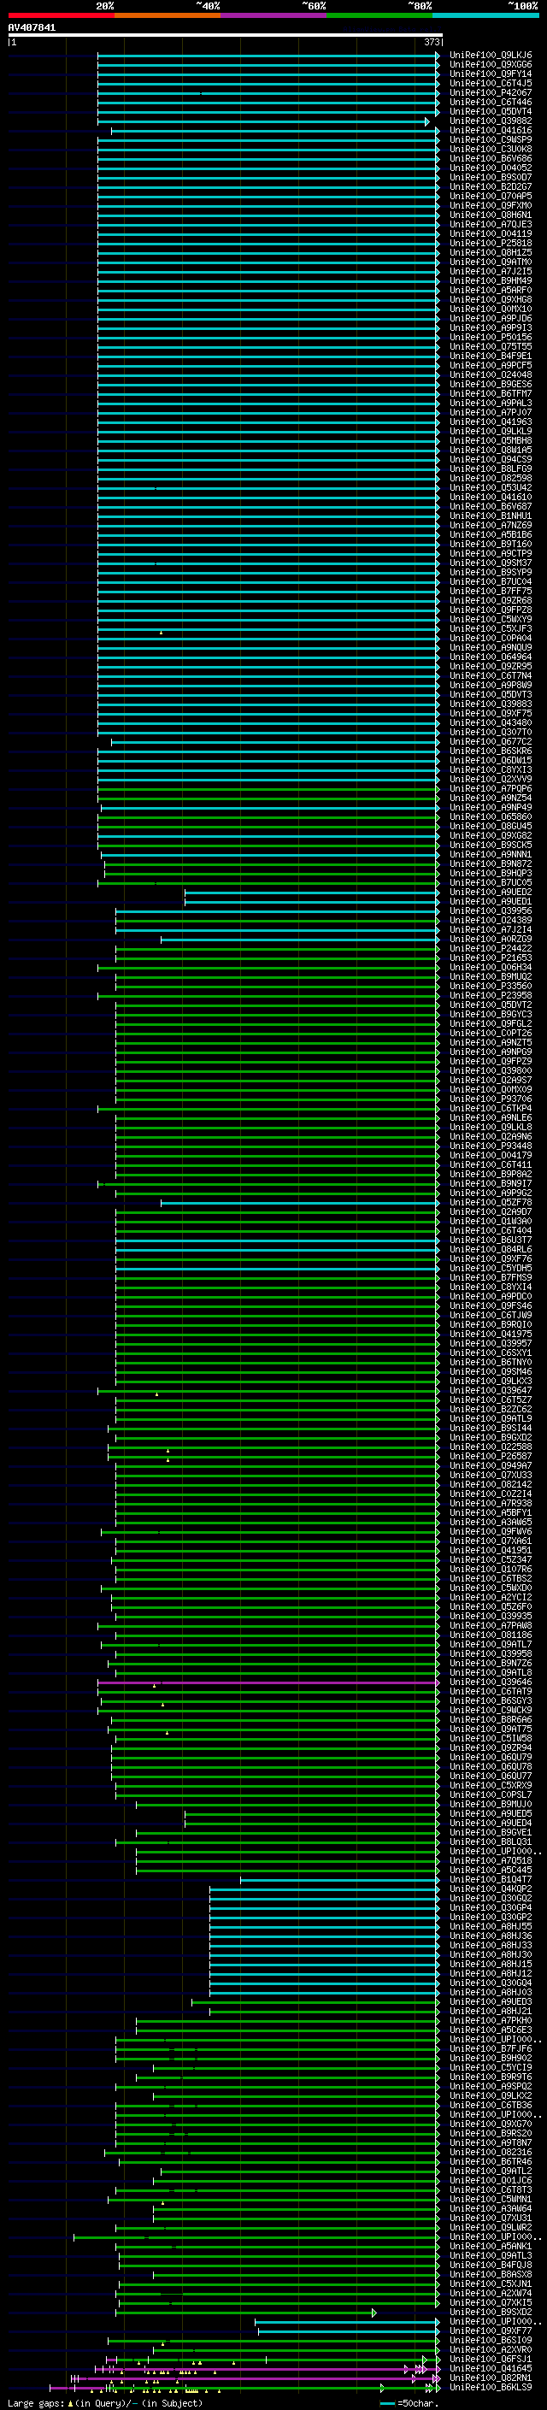
Task: Open the UniRef100_Q9XF77 hit
Action: pos(491,2330)
